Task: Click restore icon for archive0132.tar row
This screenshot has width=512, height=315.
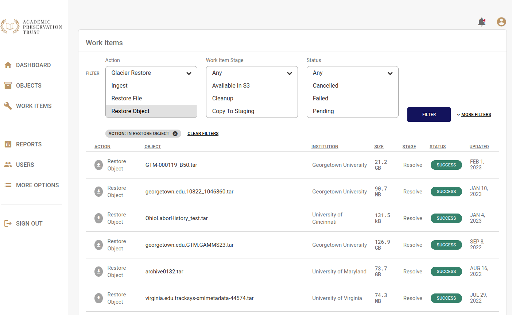Action: (99, 272)
